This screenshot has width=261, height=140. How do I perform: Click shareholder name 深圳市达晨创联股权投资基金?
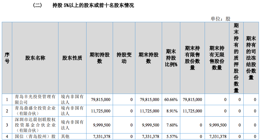[35, 125]
